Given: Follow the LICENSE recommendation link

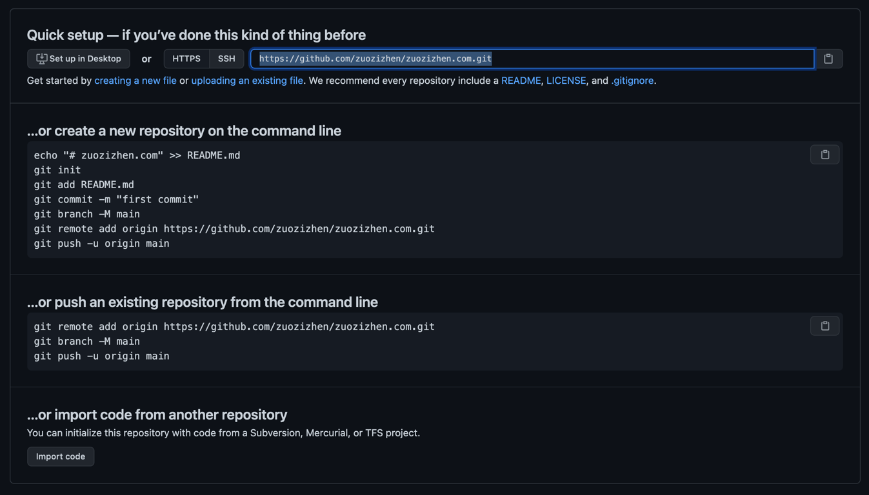Looking at the screenshot, I should click(x=566, y=81).
